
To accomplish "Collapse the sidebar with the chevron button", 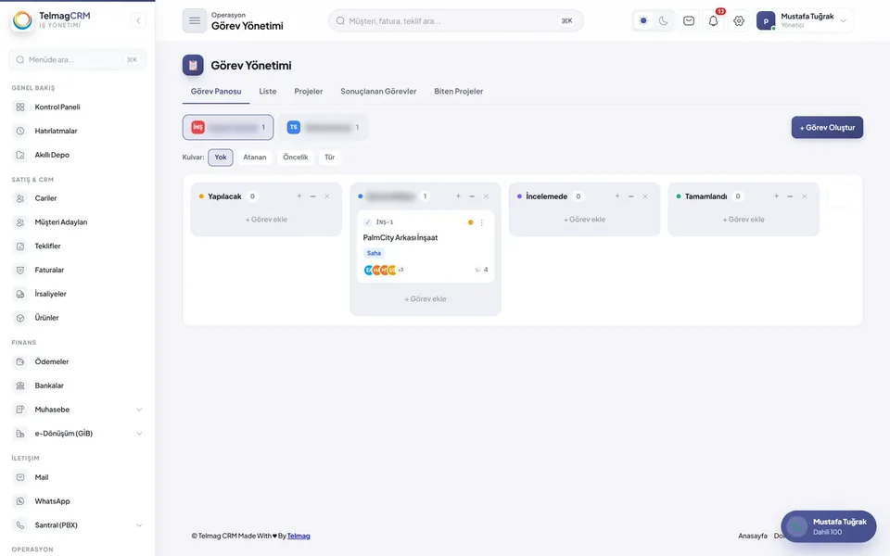I will pos(138,21).
